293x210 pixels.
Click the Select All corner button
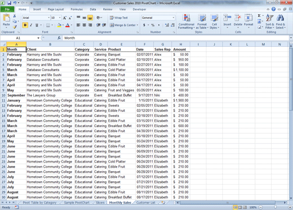pos(3,45)
